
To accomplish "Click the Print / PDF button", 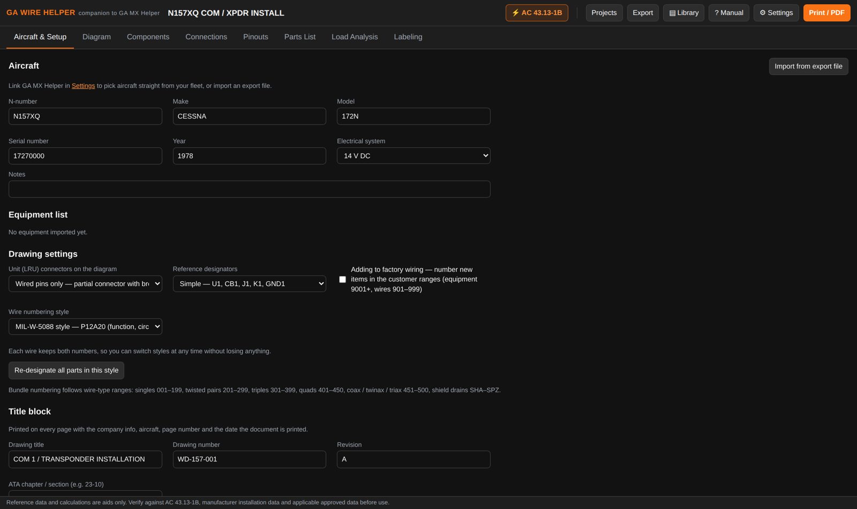I will (x=826, y=13).
